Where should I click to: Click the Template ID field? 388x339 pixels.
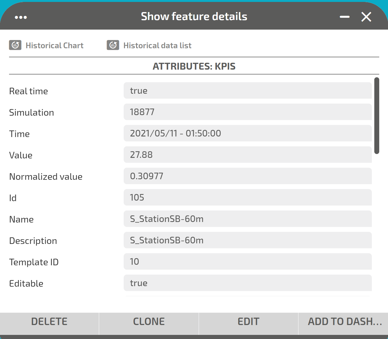pyautogui.click(x=248, y=261)
